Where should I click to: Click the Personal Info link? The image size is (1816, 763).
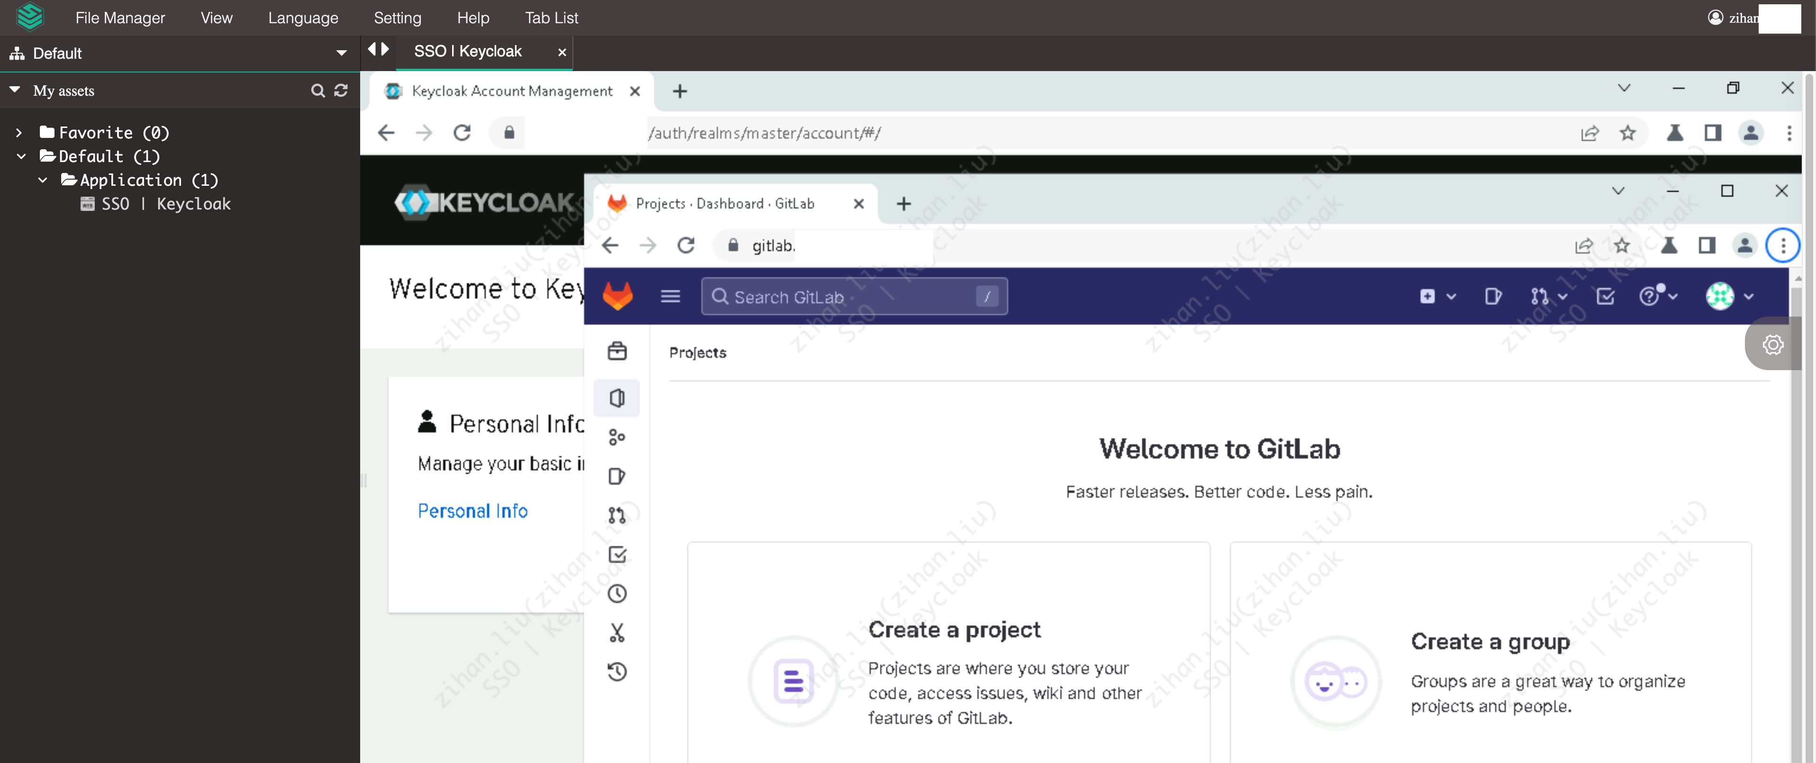point(472,510)
